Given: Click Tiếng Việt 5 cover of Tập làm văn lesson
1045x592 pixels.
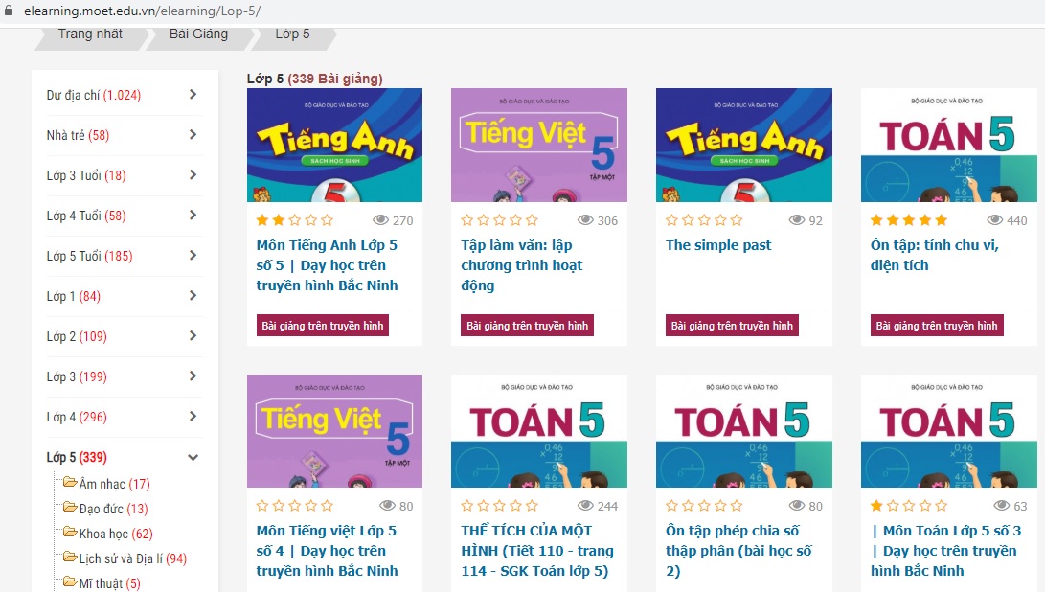Looking at the screenshot, I should 539,145.
